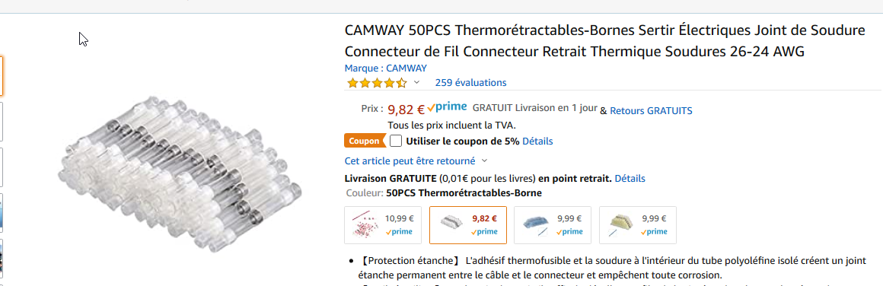
Task: Open the Marque : CAMWAY brand link
Action: [x=386, y=68]
